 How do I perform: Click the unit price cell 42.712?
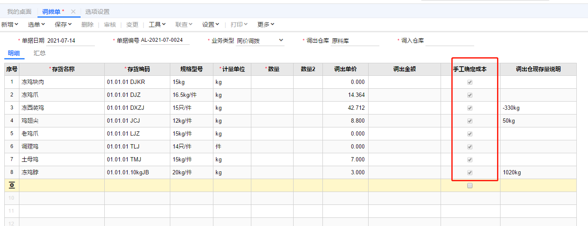coord(346,108)
